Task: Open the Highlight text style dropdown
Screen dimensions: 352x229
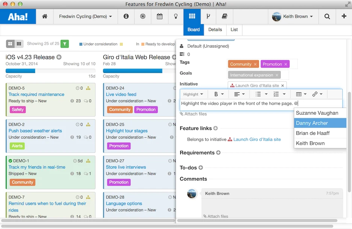Action: click(x=193, y=94)
